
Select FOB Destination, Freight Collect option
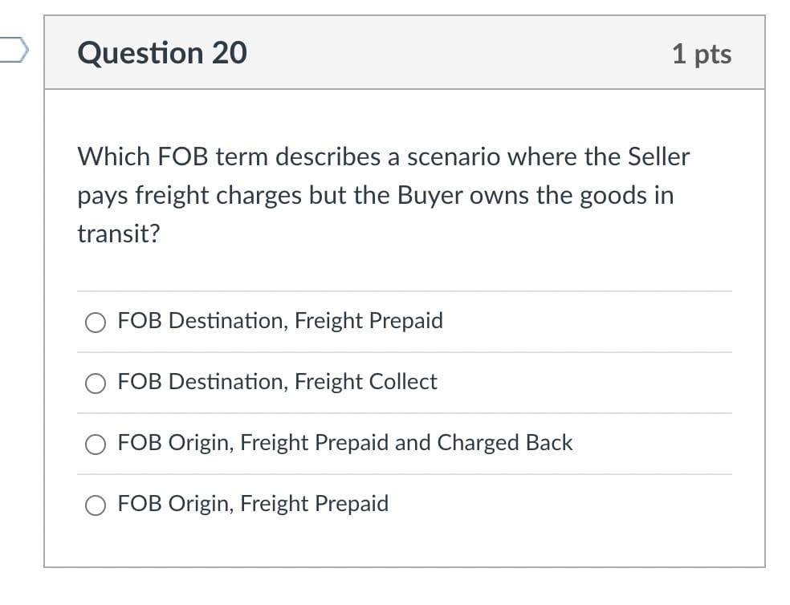276,383
